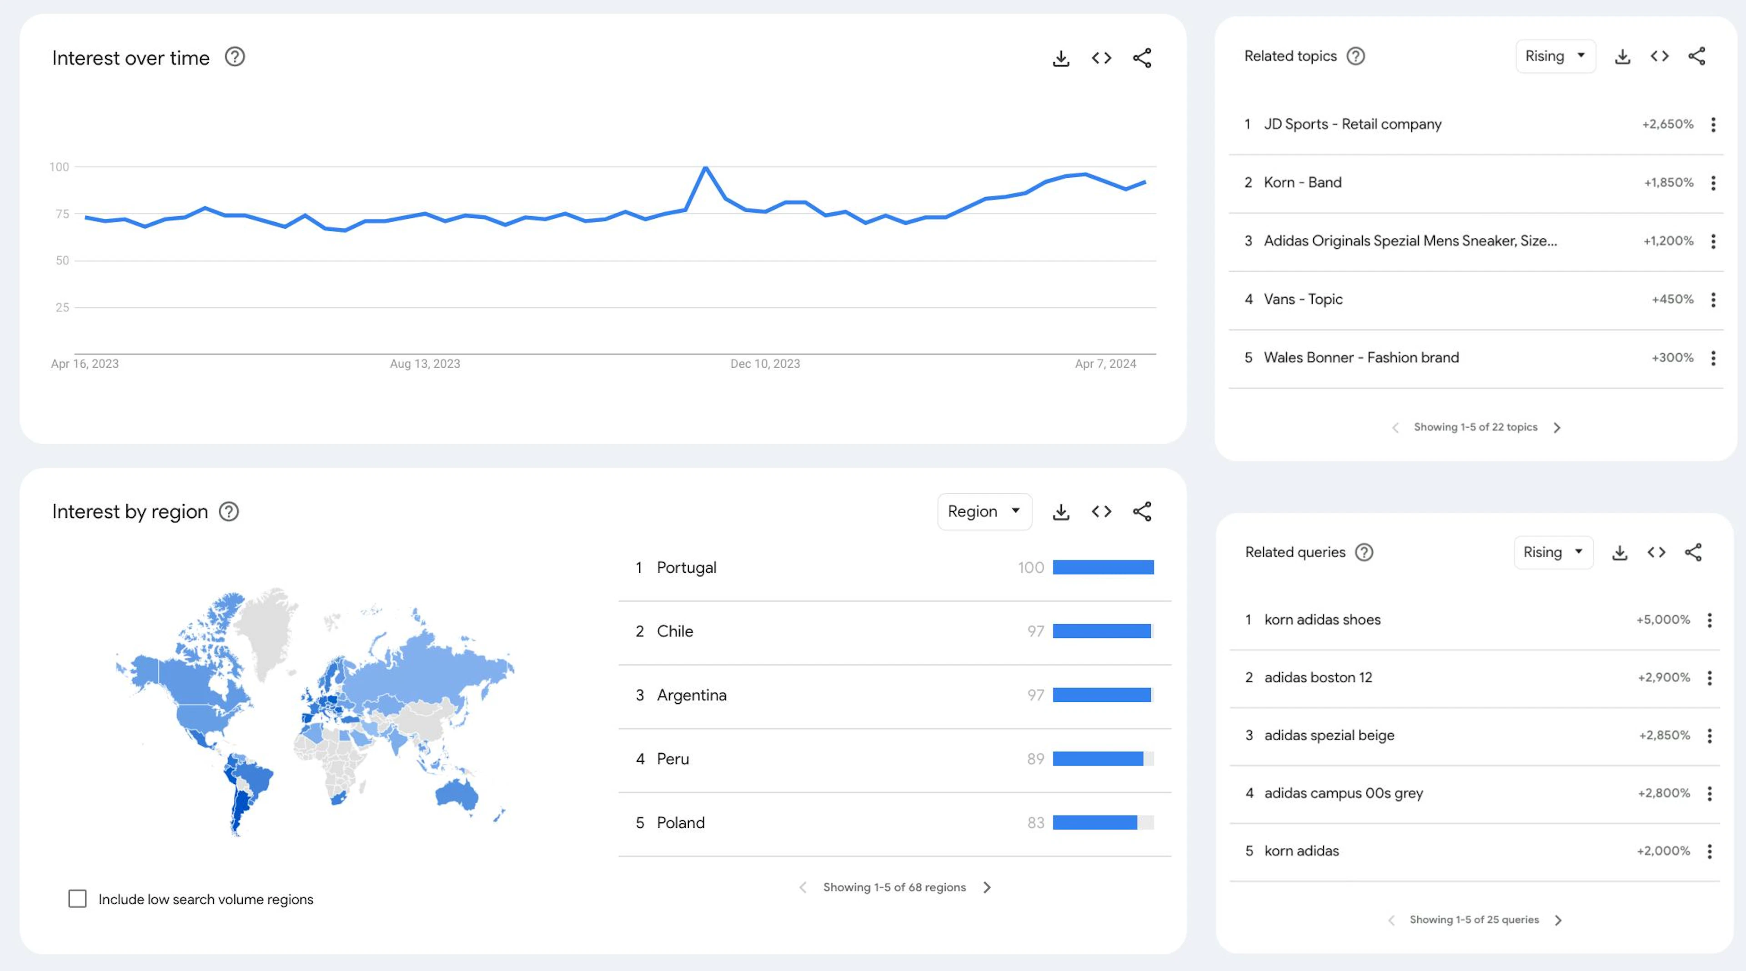This screenshot has height=971, width=1746.
Task: Open embed code for Interest over time
Action: [1101, 58]
